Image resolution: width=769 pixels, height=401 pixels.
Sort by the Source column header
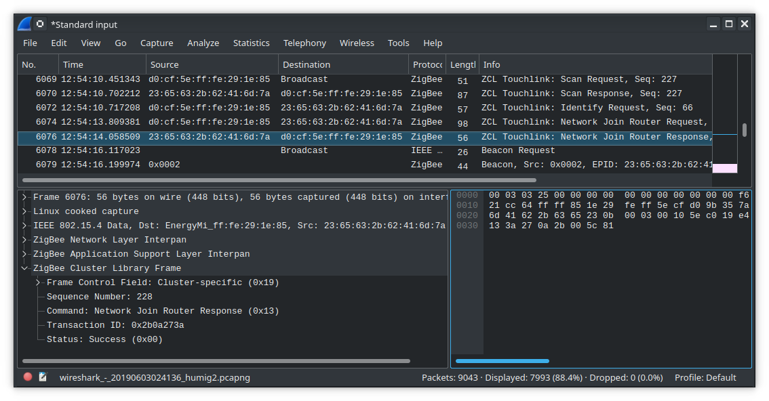tap(212, 64)
